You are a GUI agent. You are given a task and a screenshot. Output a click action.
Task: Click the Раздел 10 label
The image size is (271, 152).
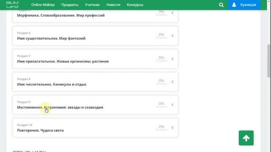(x=25, y=125)
